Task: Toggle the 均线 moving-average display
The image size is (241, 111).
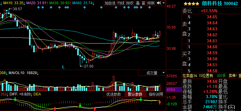Action: point(121,3)
